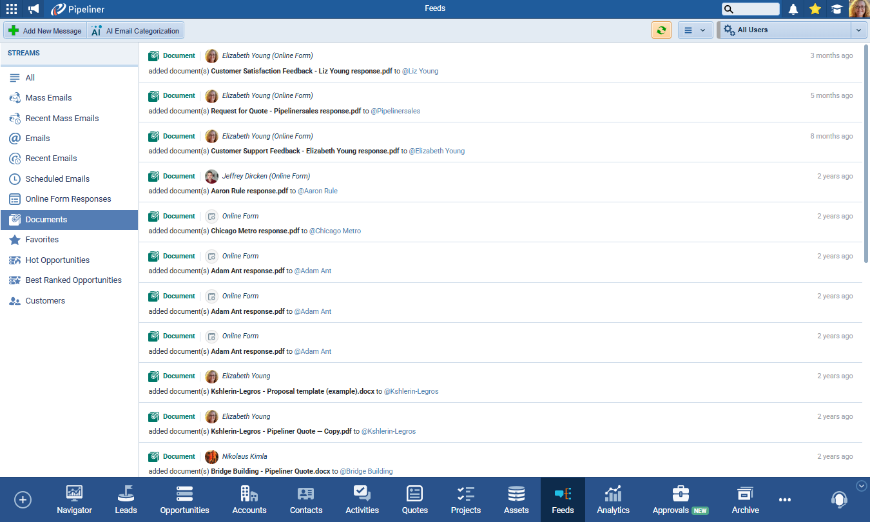This screenshot has width=870, height=522.
Task: Click the global search field
Action: click(751, 9)
